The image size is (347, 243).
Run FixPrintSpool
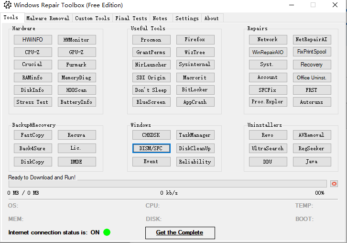point(312,52)
